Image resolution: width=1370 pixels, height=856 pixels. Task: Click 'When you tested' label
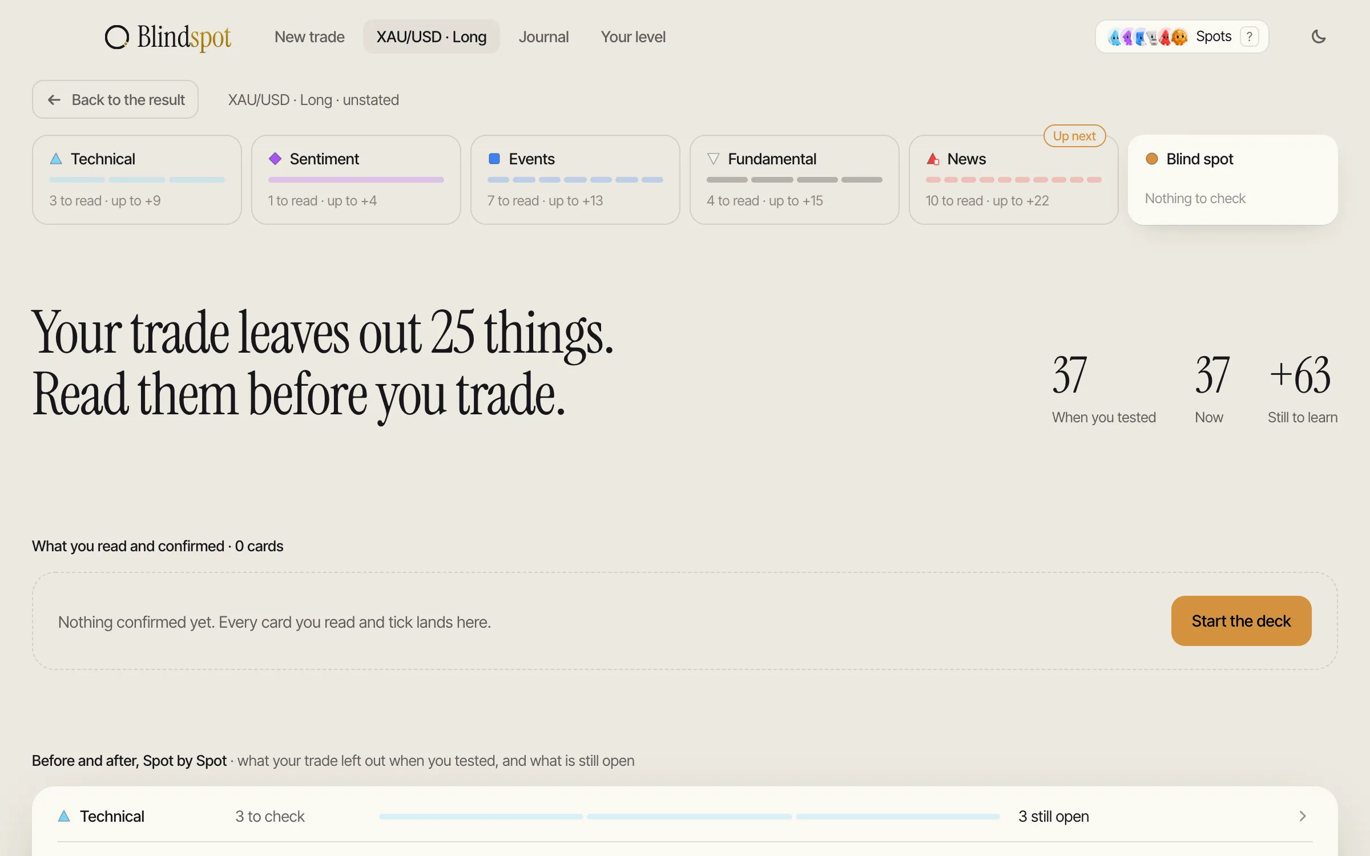(1104, 418)
